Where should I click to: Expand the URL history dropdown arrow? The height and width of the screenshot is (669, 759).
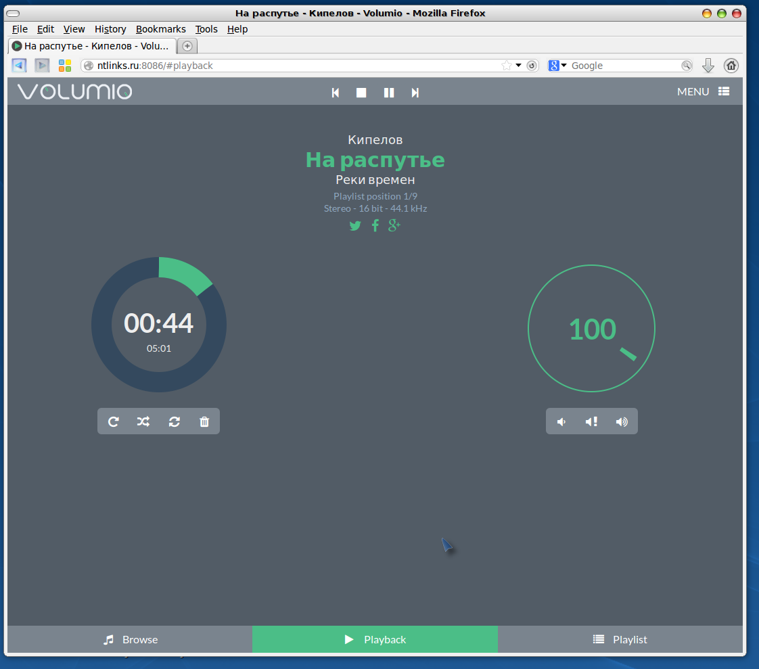click(x=518, y=66)
